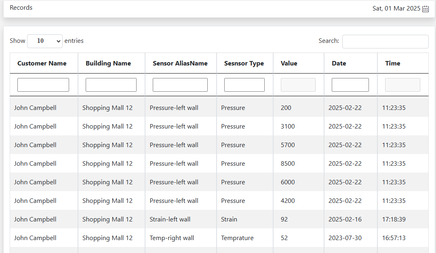The height and width of the screenshot is (253, 436).
Task: Open the show entries count dropdown
Action: tap(44, 41)
